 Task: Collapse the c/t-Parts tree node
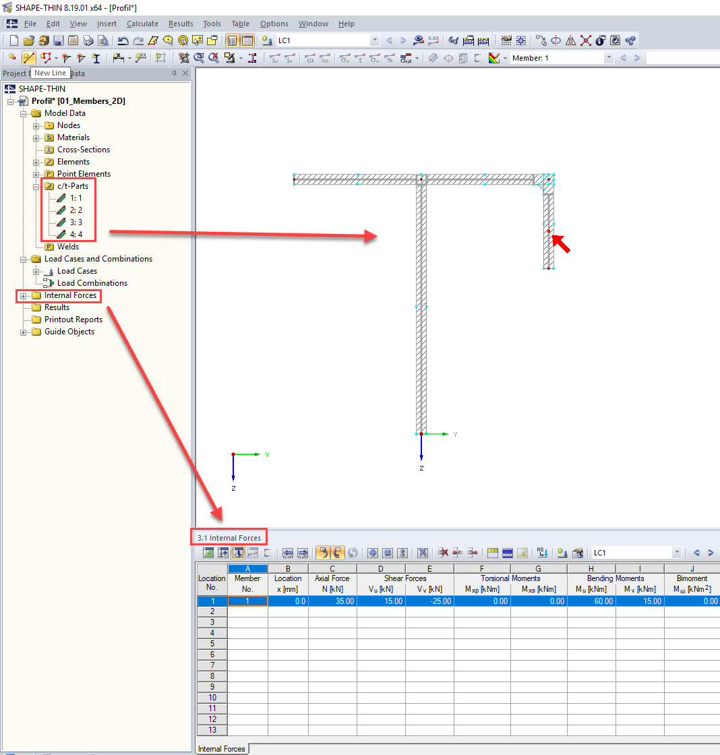(x=36, y=186)
